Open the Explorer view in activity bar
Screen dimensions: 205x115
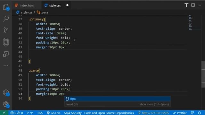click(x=6, y=7)
